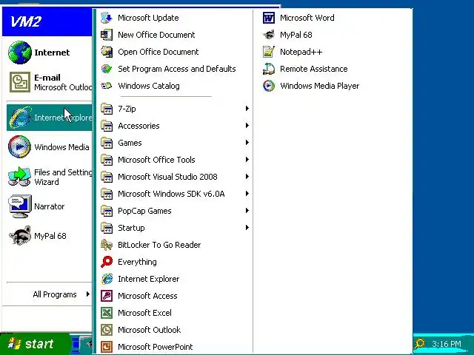This screenshot has width=474, height=355.
Task: Click the Notepad++ icon
Action: click(268, 52)
